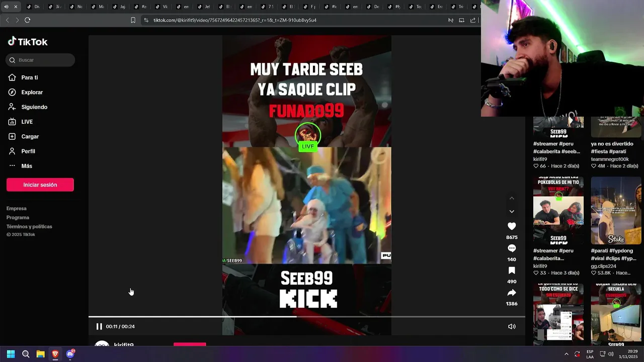Bookmark page via address bar icon
Screen dimensions: 644x362
click(133, 20)
